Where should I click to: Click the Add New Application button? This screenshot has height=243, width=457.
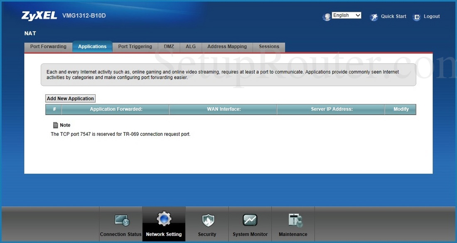pos(70,98)
